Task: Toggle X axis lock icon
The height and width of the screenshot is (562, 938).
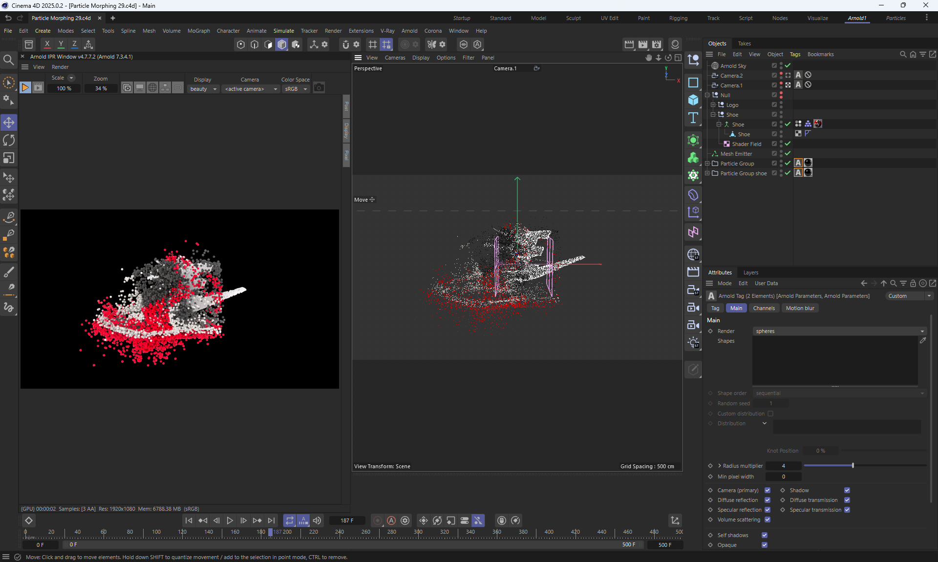Action: tap(47, 44)
